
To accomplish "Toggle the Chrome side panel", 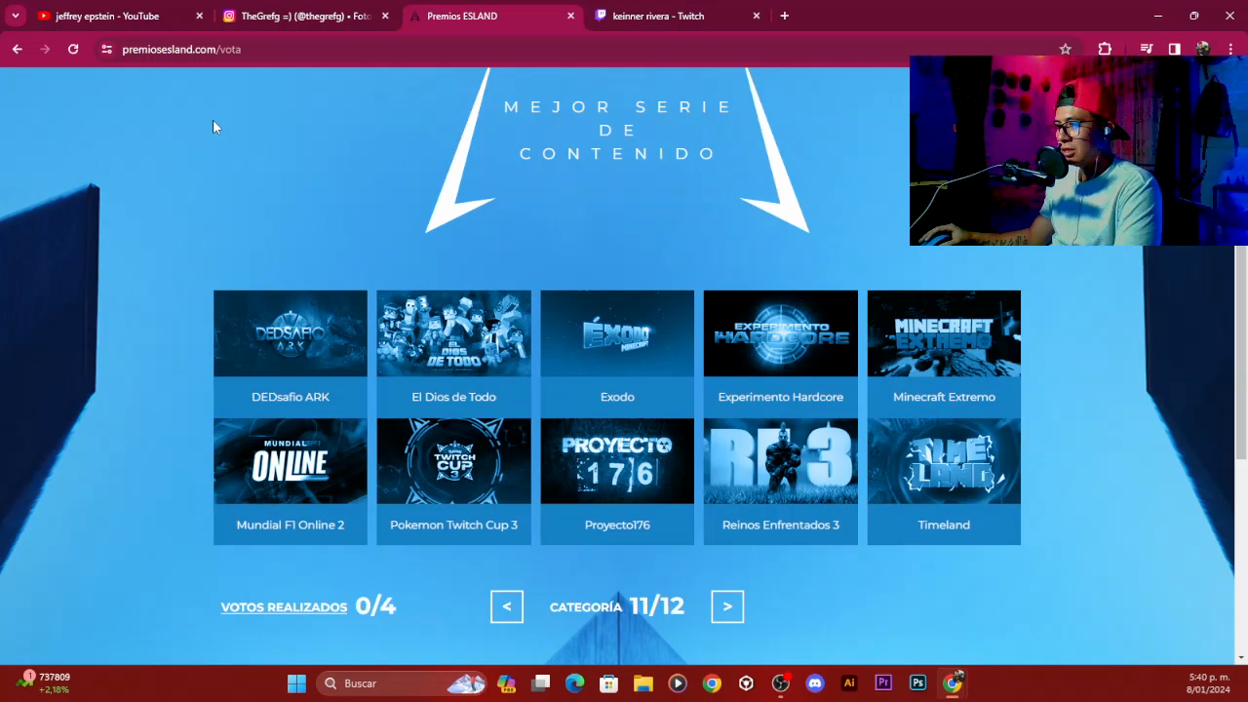I will coord(1175,49).
